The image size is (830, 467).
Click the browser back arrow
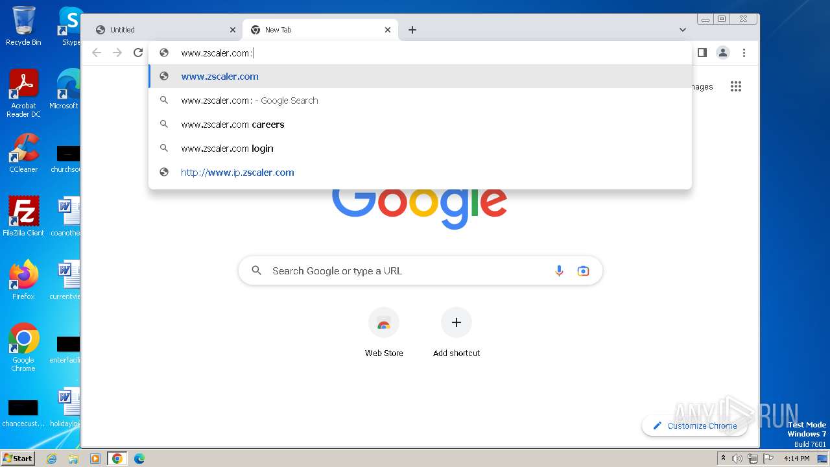[x=97, y=53]
